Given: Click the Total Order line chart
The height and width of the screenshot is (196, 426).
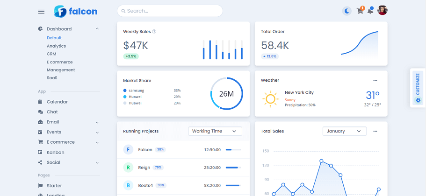Looking at the screenshot, I should tap(360, 43).
